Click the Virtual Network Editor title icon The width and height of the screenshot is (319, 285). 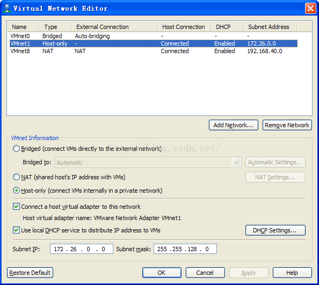pos(7,8)
